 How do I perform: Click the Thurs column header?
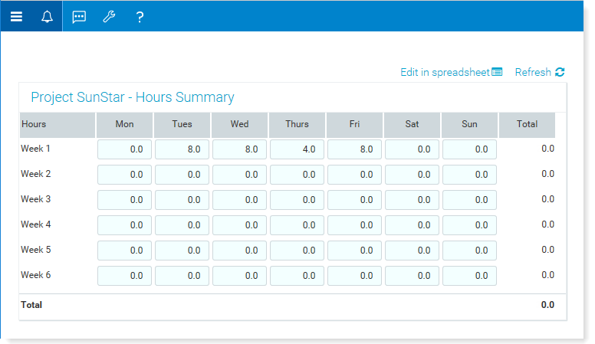297,125
